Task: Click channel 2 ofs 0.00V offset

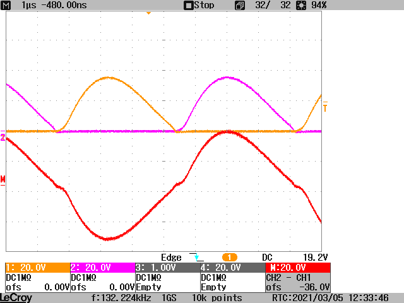Action: (102, 287)
